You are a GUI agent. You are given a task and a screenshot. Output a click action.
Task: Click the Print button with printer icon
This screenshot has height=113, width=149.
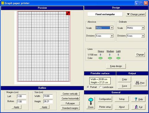(140, 83)
